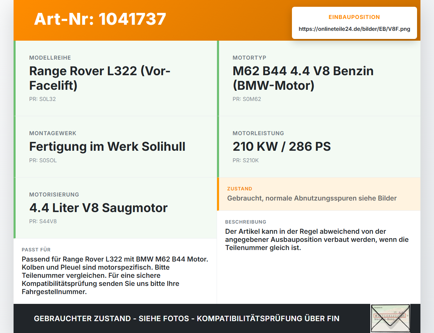Click the MOTORISIERUNG label
Screen dimensions: 434x333
[54, 194]
